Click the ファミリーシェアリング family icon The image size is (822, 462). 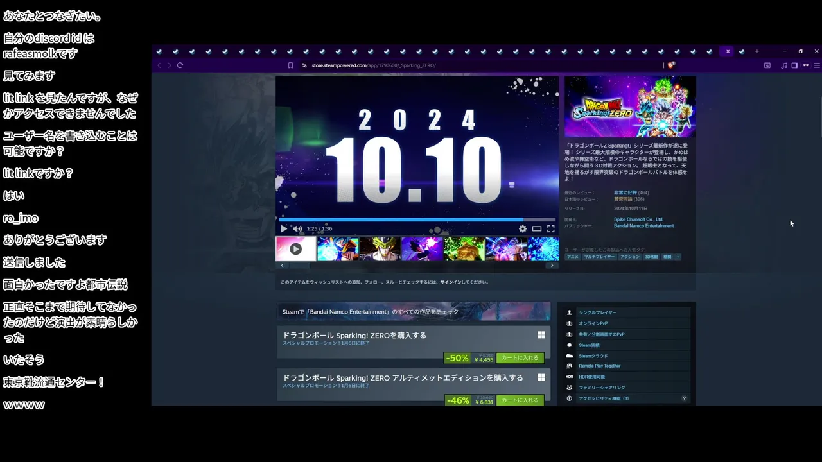click(570, 388)
